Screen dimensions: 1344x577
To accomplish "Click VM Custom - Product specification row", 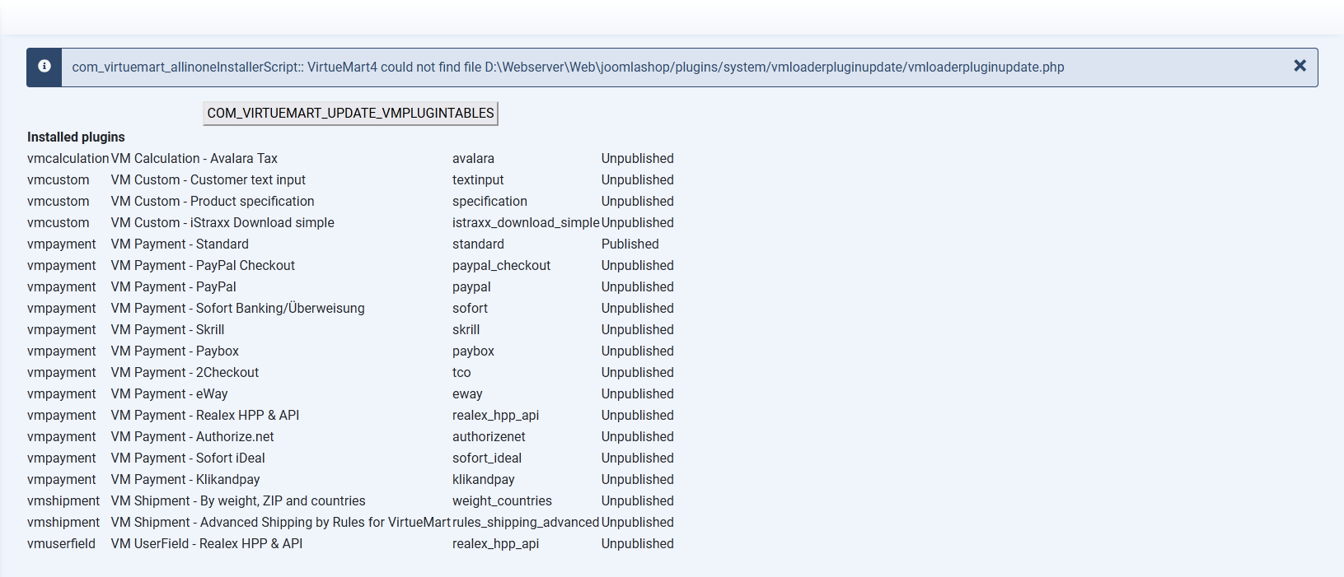I will pyautogui.click(x=212, y=202).
